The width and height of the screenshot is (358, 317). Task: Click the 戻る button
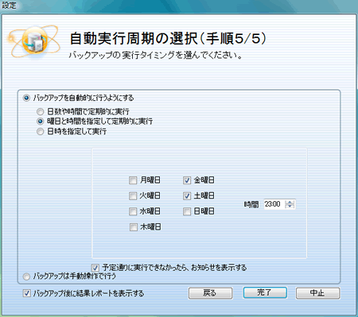click(x=210, y=293)
